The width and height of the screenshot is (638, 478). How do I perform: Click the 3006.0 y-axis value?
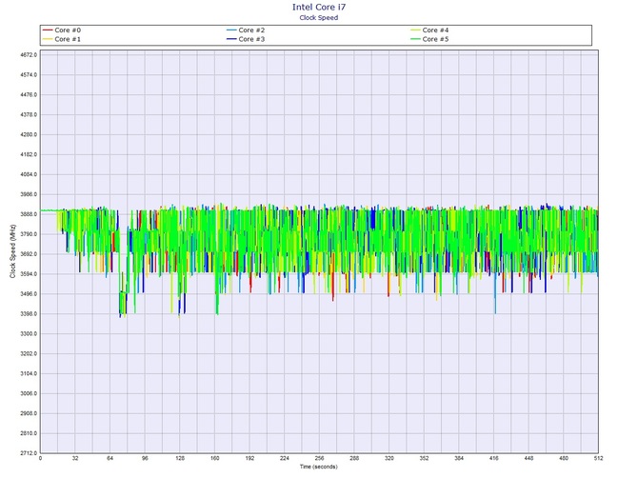tap(29, 394)
